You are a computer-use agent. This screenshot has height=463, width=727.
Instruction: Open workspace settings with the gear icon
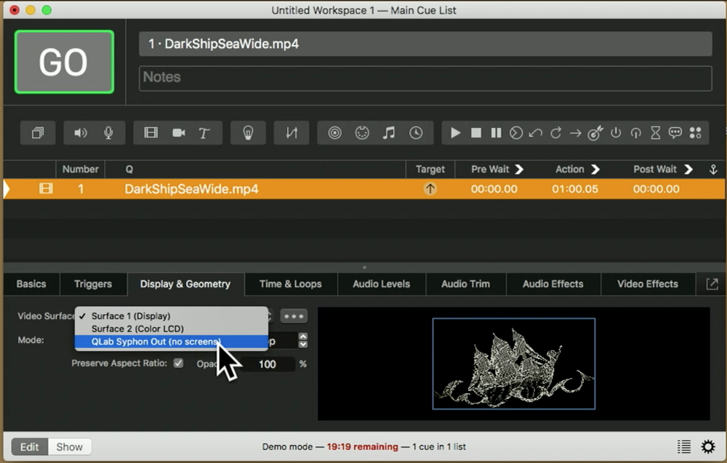tap(708, 447)
